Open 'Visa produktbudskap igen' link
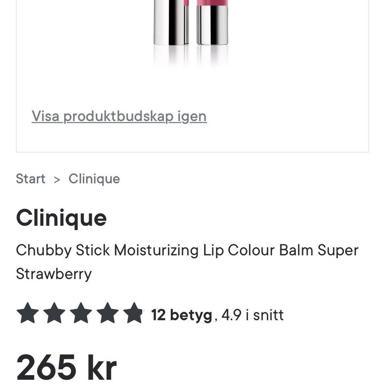385x385 pixels. coord(119,116)
